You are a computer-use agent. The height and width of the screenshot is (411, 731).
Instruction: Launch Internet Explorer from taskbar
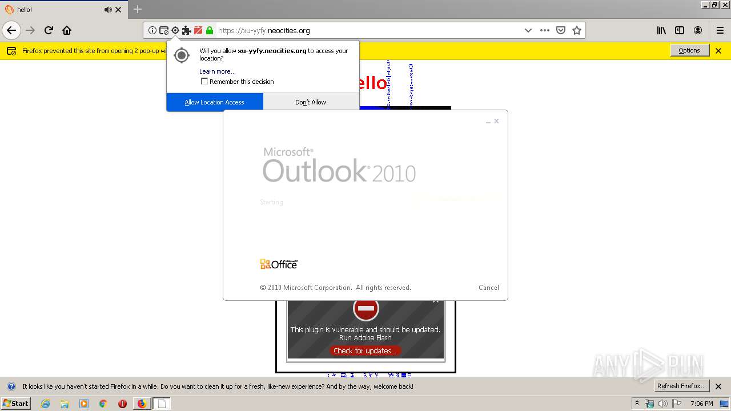pos(45,404)
